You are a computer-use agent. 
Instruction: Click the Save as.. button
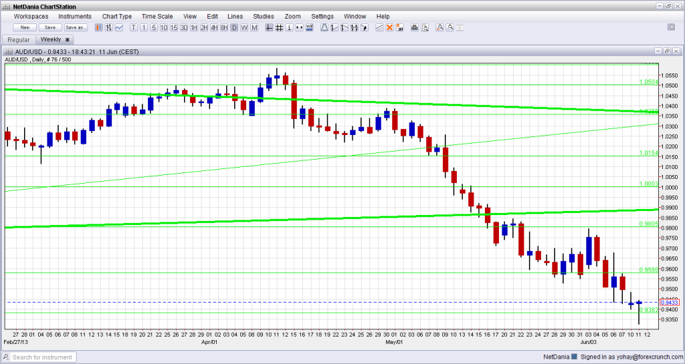(x=76, y=27)
